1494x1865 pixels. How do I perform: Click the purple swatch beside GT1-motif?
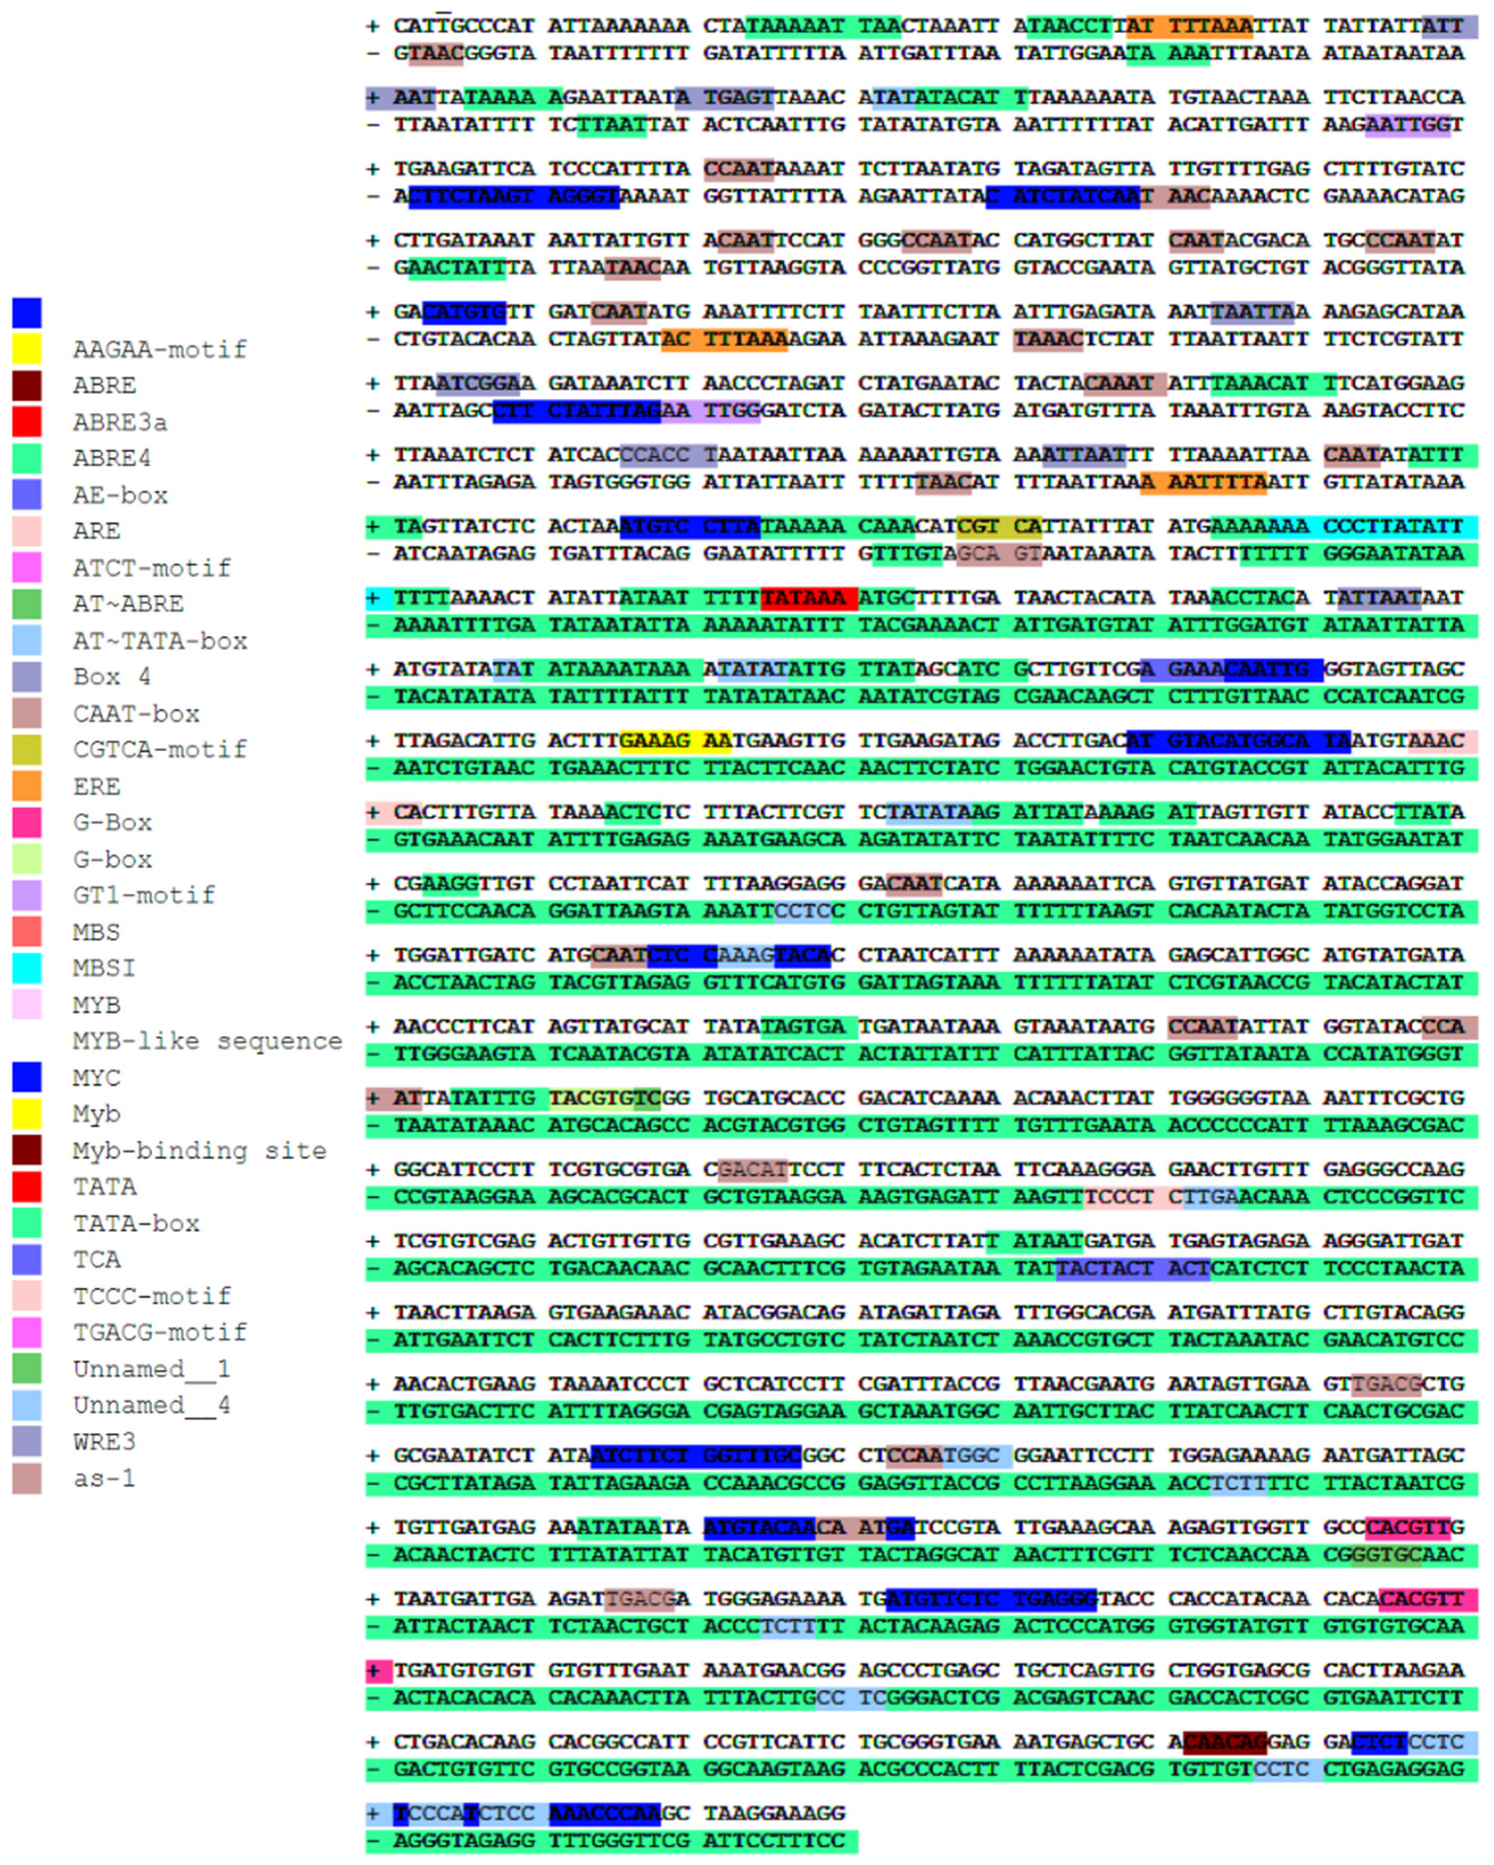tap(27, 895)
